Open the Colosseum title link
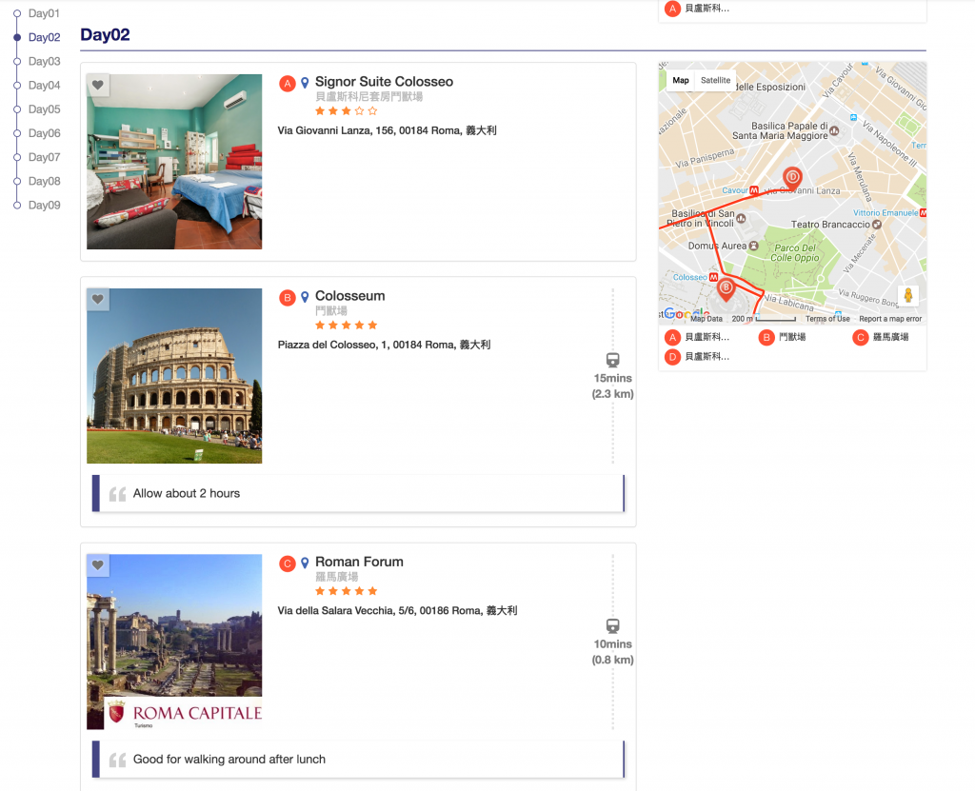975x791 pixels. click(x=349, y=296)
